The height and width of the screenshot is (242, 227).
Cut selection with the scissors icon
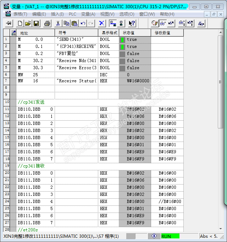click(x=58, y=23)
